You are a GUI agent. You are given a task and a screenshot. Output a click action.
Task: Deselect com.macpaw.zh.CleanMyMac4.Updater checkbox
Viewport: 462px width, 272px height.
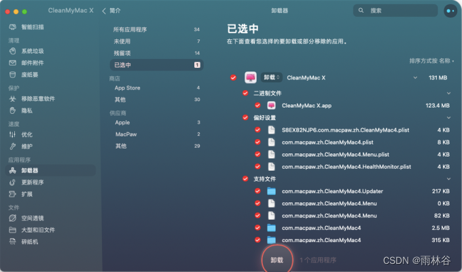(x=257, y=191)
